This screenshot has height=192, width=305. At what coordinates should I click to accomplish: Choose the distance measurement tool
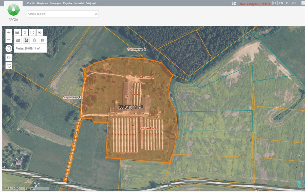[18, 40]
